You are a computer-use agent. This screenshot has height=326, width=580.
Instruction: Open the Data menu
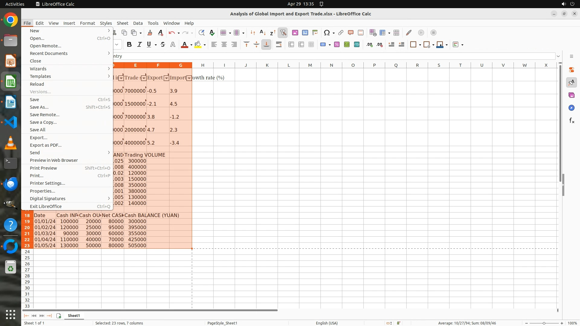pyautogui.click(x=138, y=23)
